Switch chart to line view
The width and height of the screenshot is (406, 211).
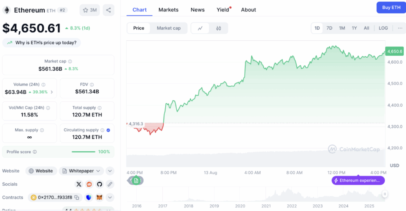pos(200,28)
